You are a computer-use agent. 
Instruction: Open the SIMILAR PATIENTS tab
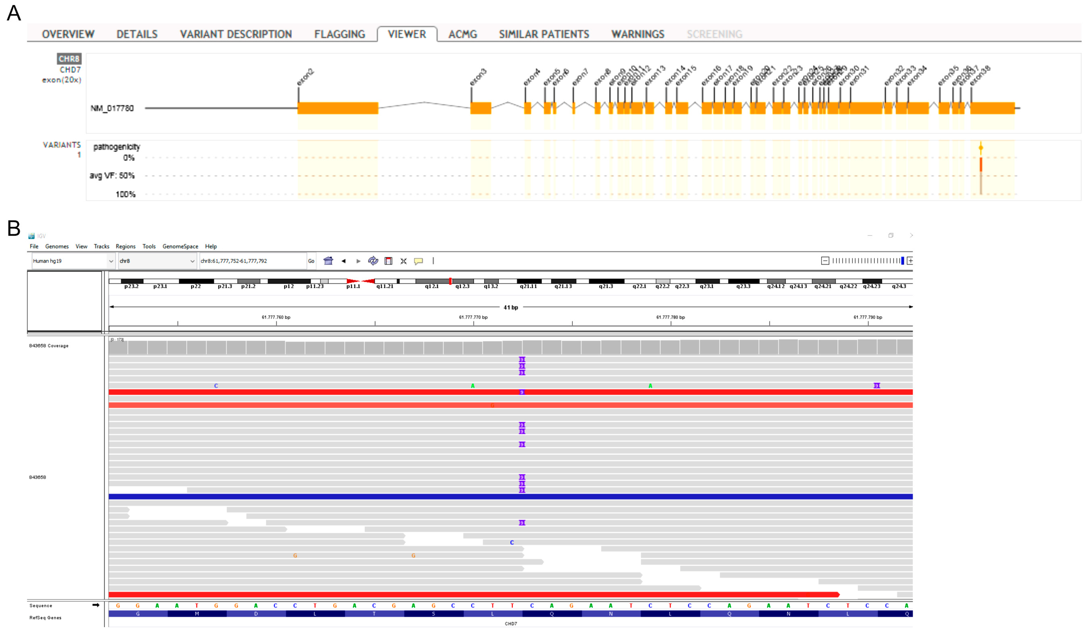tap(544, 34)
